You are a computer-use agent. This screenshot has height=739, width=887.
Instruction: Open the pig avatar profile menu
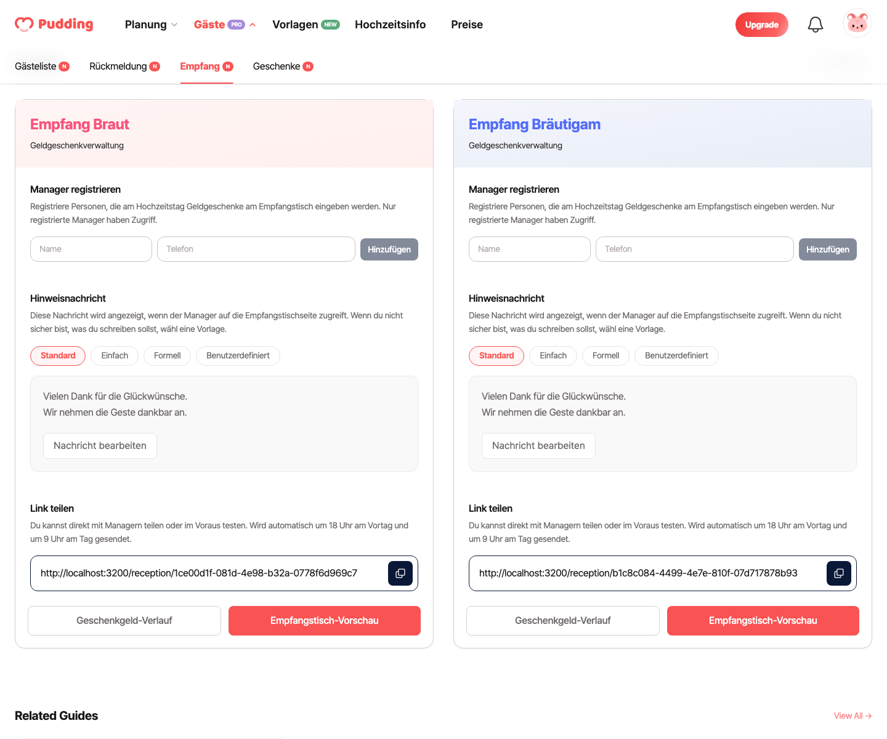[857, 23]
